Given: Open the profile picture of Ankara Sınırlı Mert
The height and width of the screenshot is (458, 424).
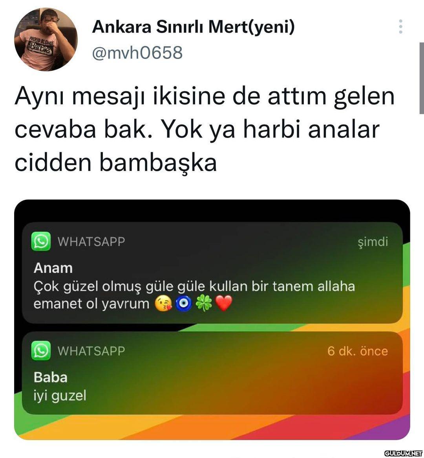Looking at the screenshot, I should [46, 39].
